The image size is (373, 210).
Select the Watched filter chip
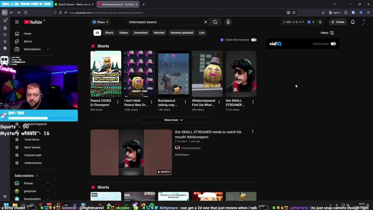(159, 33)
